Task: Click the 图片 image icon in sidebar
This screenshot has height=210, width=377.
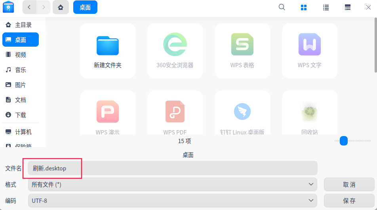Action: click(8, 85)
